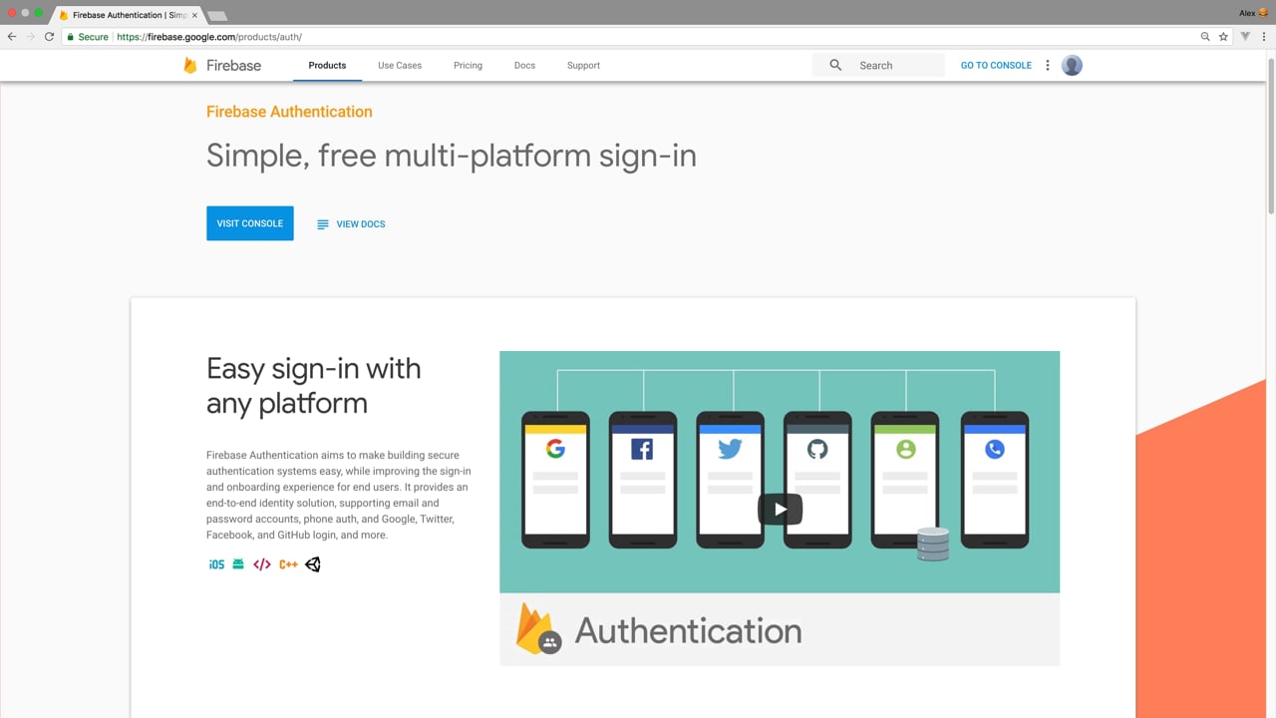Click the GitHub logo on the fourth phone
Image resolution: width=1276 pixels, height=718 pixels.
point(817,449)
